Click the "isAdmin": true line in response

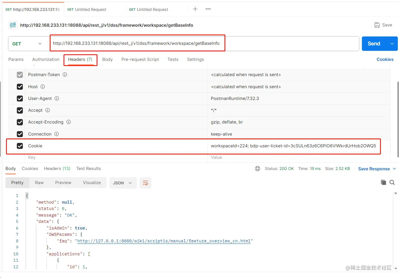click(x=67, y=228)
